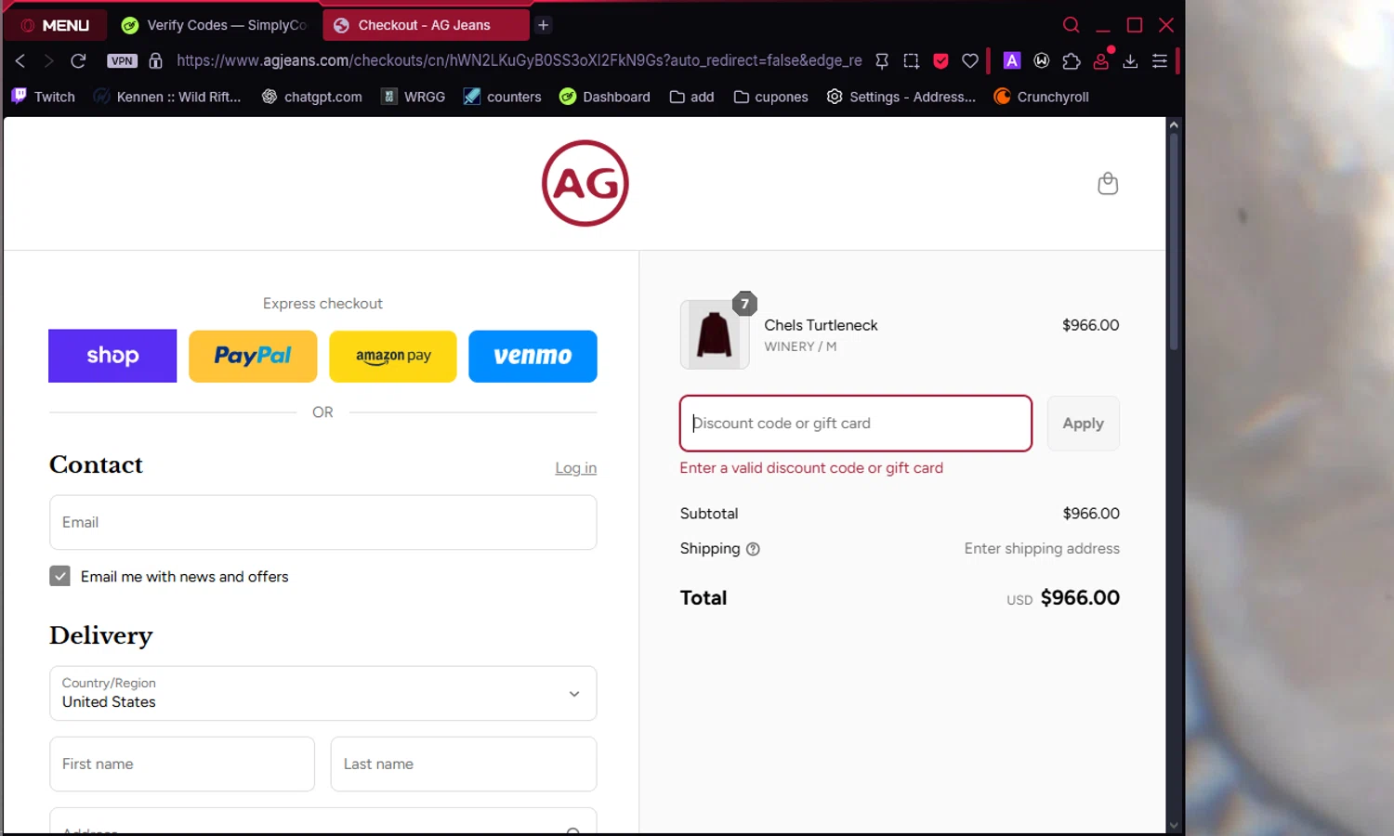Uncheck 'Email me with news and offers'

pos(59,576)
